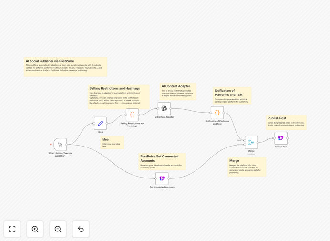The width and height of the screenshot is (330, 241).
Task: Zoom out using the magnifier minus button
Action: pyautogui.click(x=58, y=229)
